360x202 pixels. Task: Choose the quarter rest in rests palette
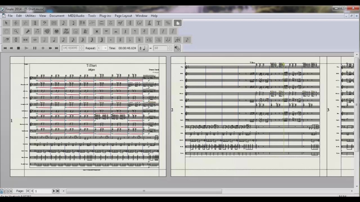125,31
